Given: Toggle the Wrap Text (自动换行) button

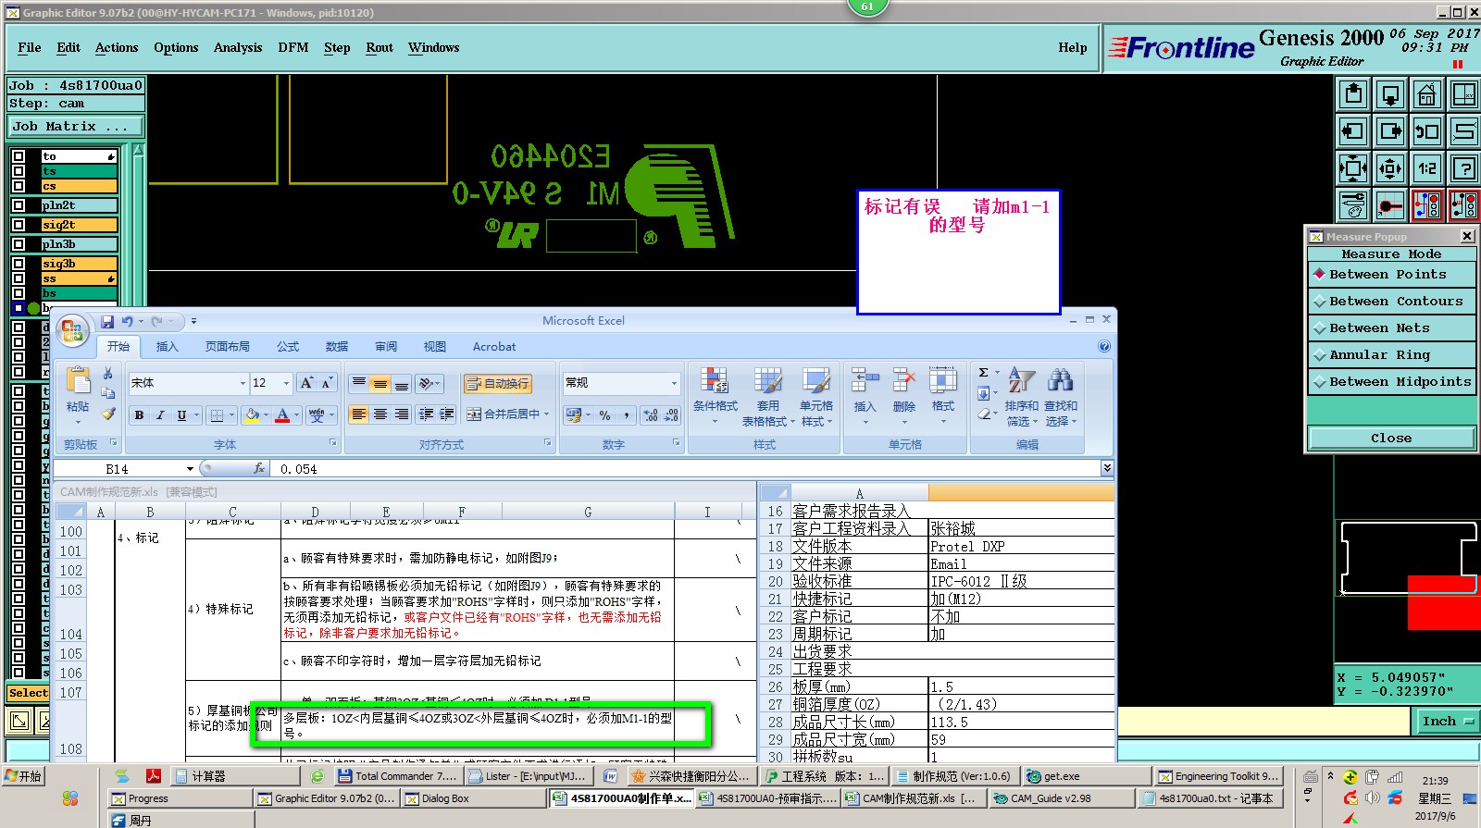Looking at the screenshot, I should [498, 383].
